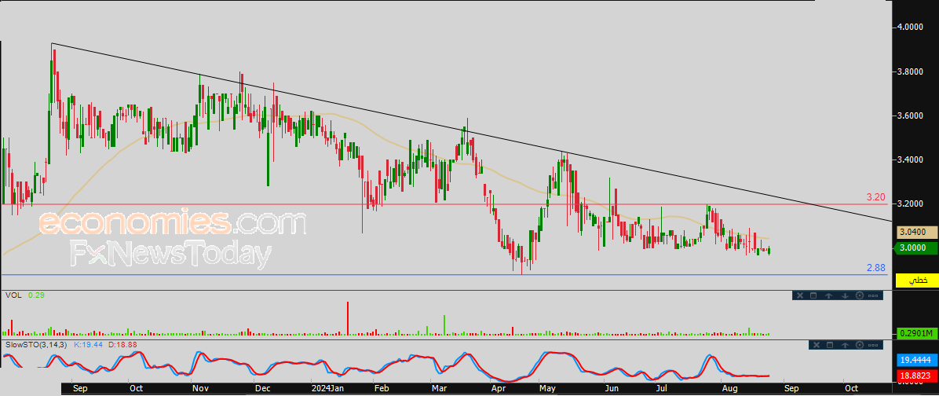Click the green 3.0000 current price tag
This screenshot has height=396, width=939.
915,248
